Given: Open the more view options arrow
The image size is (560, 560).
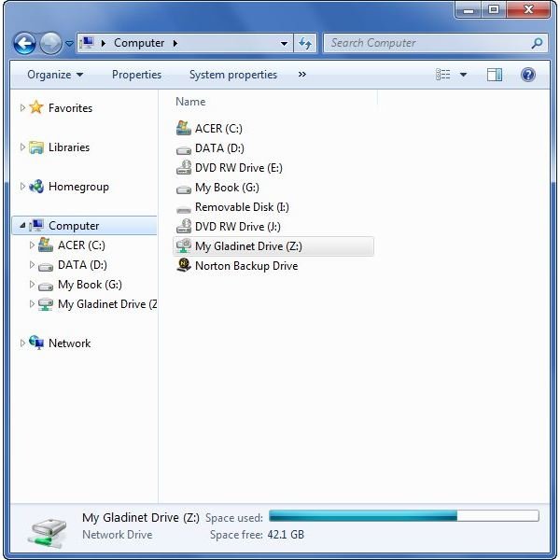Looking at the screenshot, I should point(463,75).
